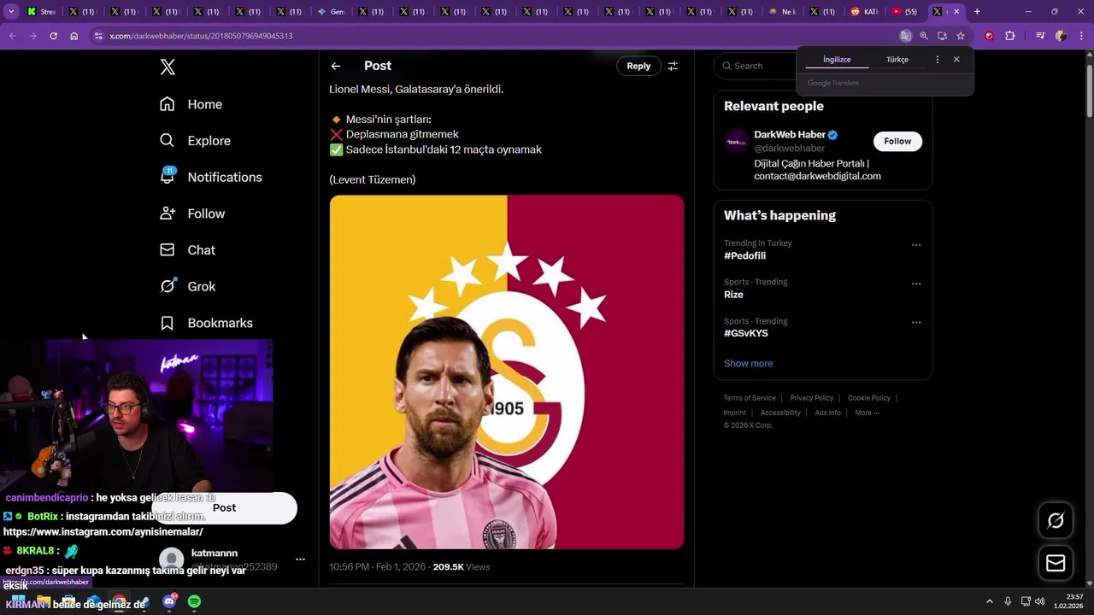Open Bookmarks icon in sidebar
Image resolution: width=1094 pixels, height=615 pixels.
168,323
